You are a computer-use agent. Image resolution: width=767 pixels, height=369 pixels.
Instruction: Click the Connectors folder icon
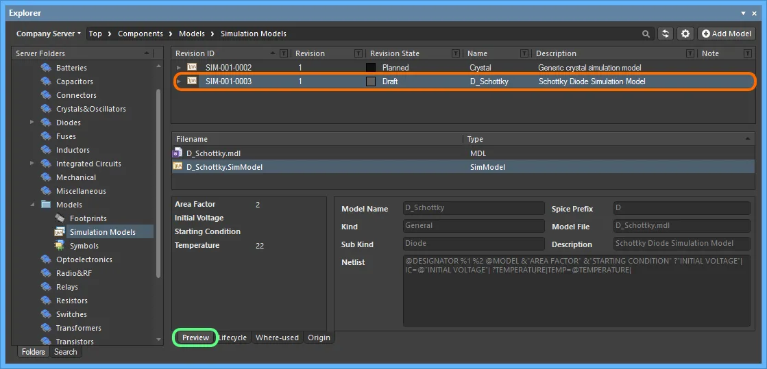click(x=46, y=95)
